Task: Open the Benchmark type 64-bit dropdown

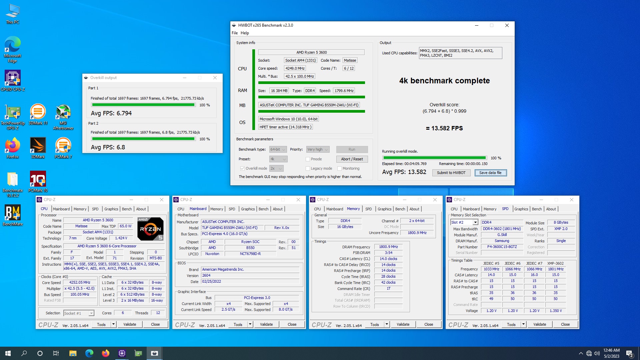Action: (278, 150)
